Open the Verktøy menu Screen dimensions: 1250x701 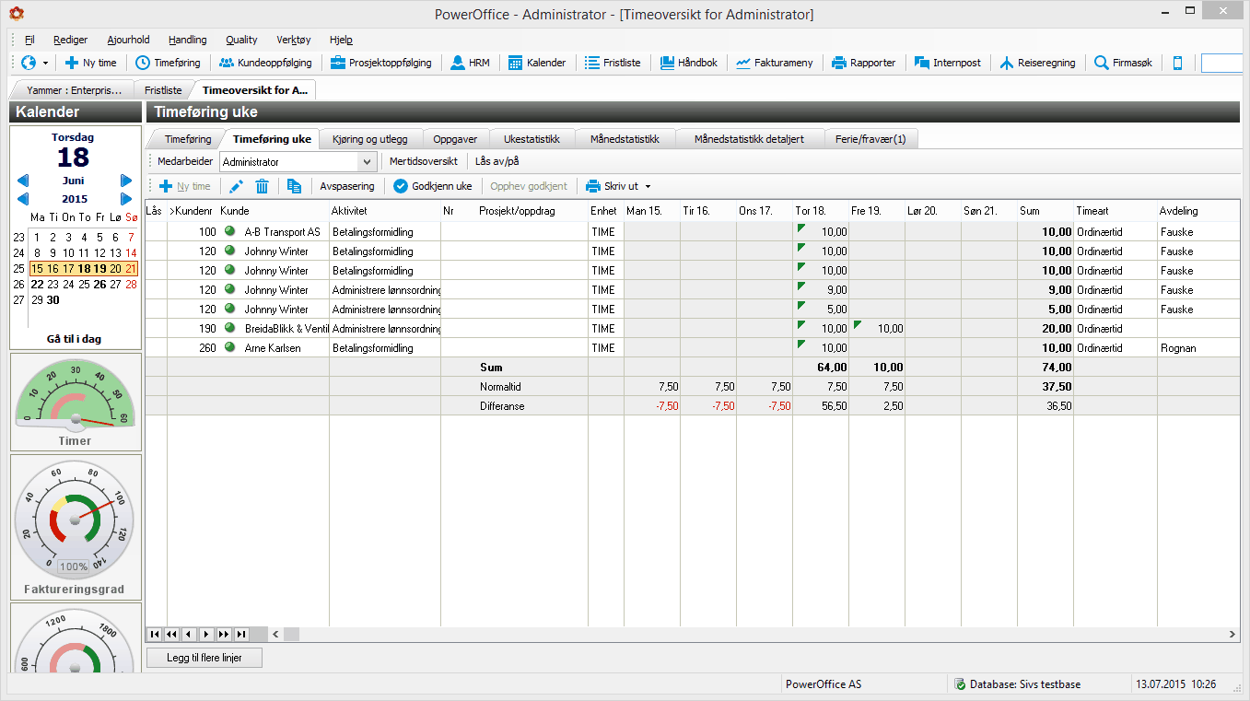(x=294, y=40)
